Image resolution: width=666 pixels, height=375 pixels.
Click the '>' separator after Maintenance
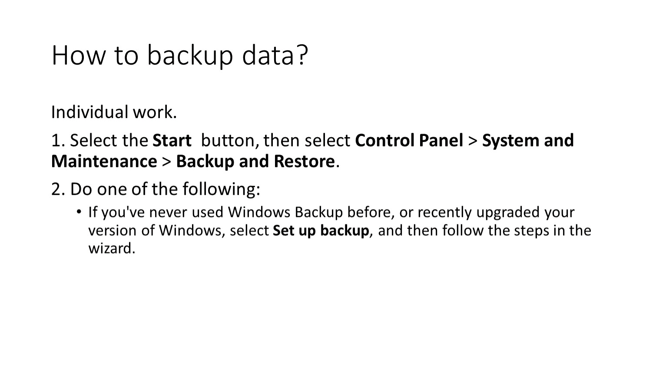pos(166,161)
